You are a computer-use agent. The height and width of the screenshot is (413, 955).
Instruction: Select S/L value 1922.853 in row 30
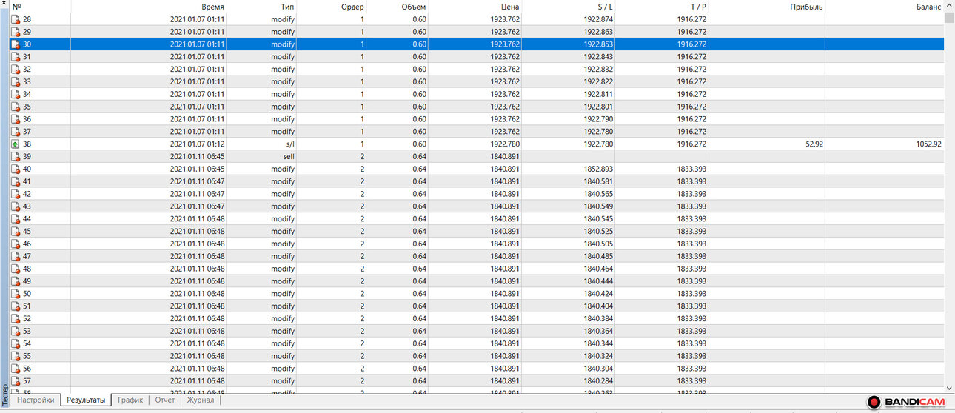tap(598, 44)
